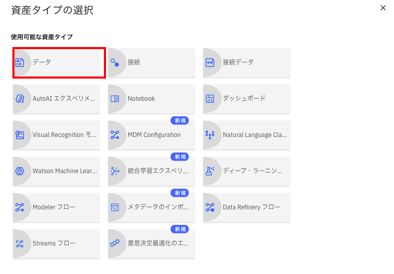Open the Modeler フロー label

[54, 207]
